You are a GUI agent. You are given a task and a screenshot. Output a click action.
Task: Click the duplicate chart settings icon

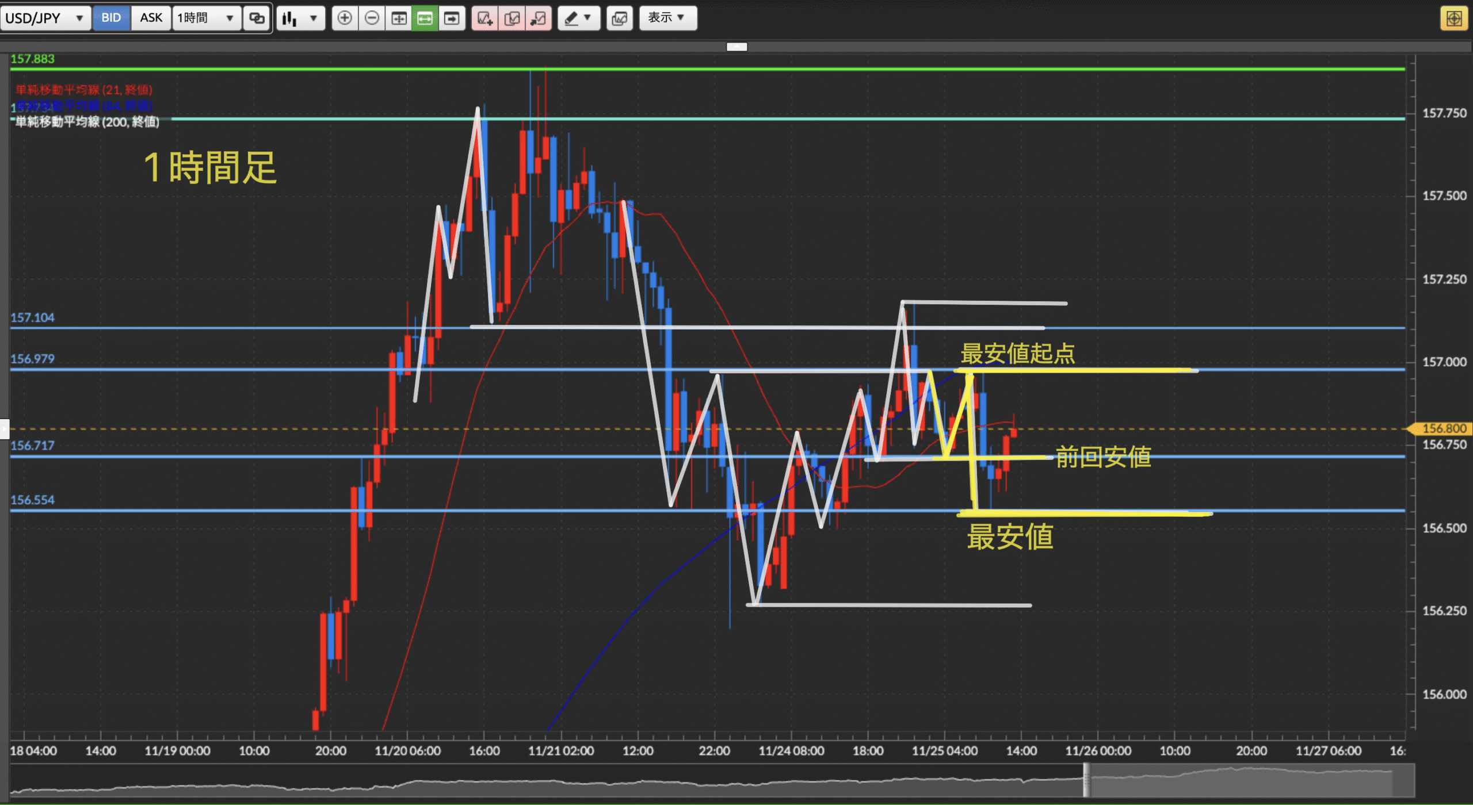(512, 18)
